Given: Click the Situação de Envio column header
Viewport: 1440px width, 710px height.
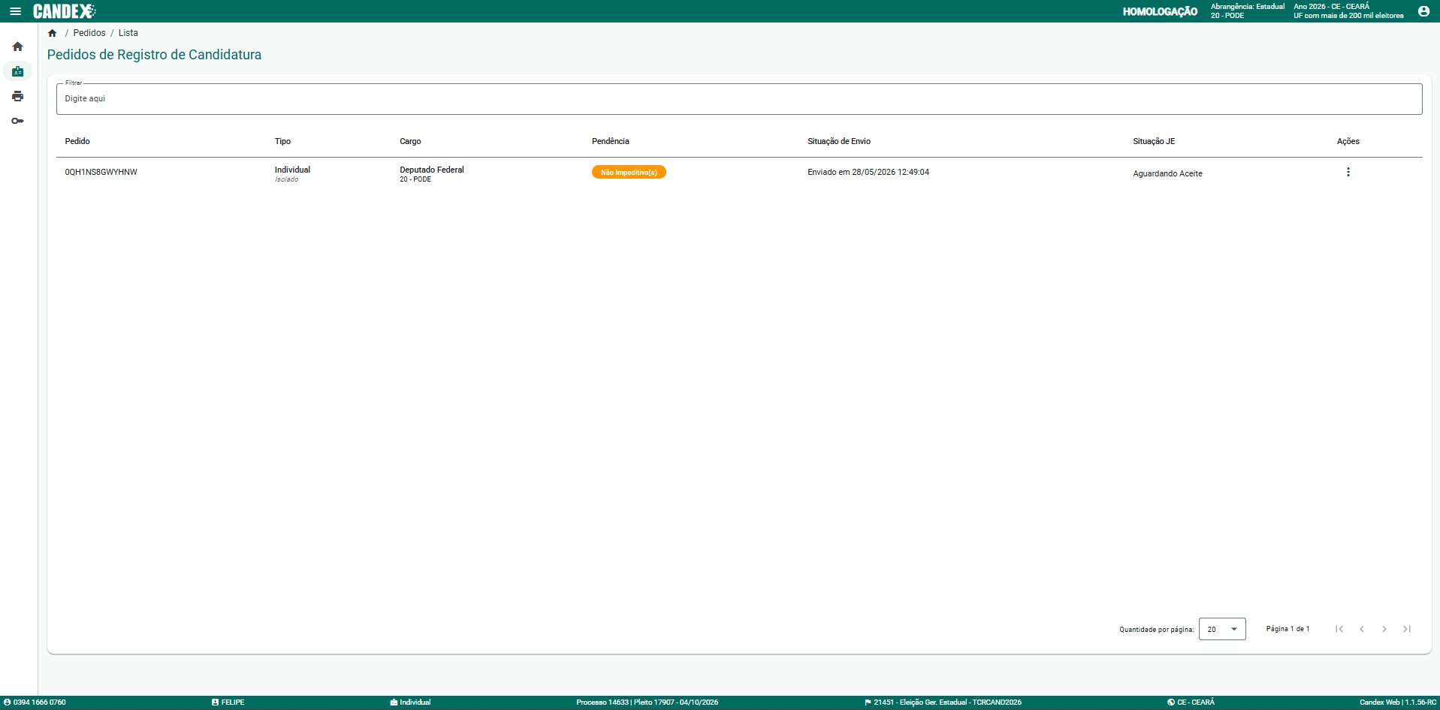Looking at the screenshot, I should tap(839, 141).
